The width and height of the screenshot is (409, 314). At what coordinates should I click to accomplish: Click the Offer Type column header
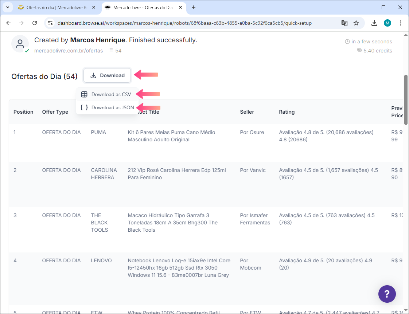click(x=55, y=112)
